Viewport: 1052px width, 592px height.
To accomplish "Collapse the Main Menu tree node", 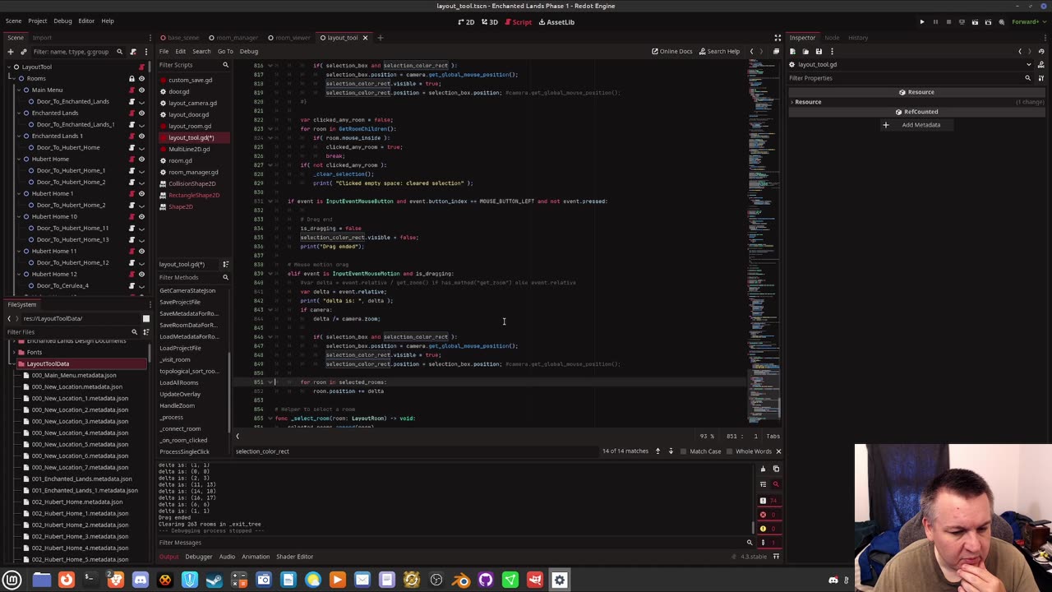I will point(17,90).
